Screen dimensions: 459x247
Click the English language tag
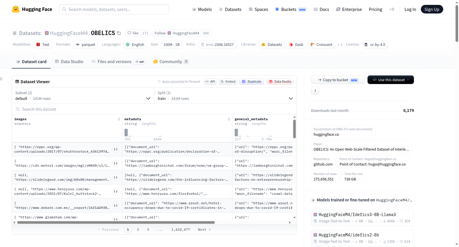[x=135, y=44]
